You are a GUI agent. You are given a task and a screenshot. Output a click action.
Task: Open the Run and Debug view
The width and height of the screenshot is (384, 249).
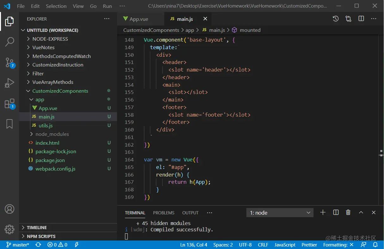click(9, 83)
